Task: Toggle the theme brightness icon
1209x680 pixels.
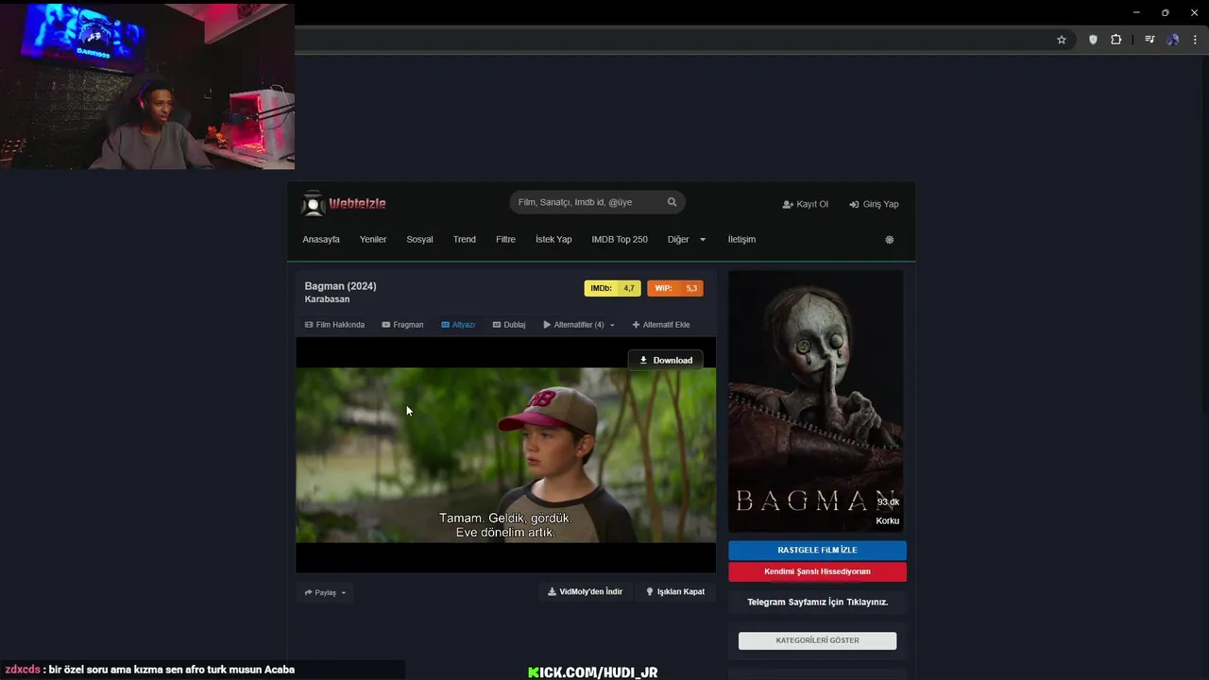Action: tap(889, 240)
